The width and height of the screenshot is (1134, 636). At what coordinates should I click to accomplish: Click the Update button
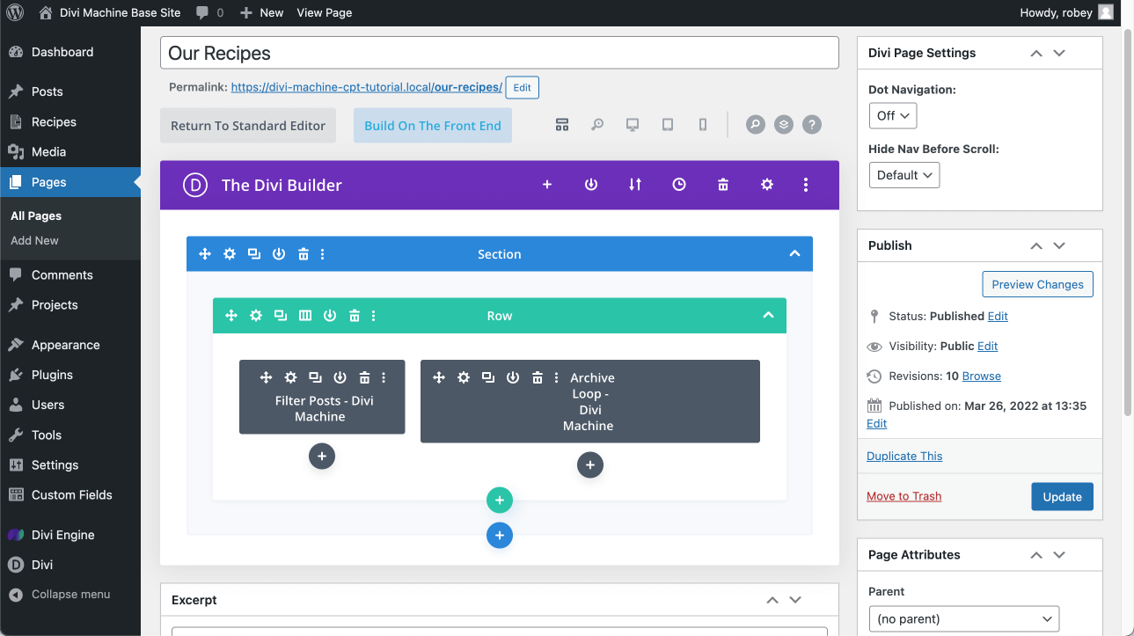pos(1063,496)
